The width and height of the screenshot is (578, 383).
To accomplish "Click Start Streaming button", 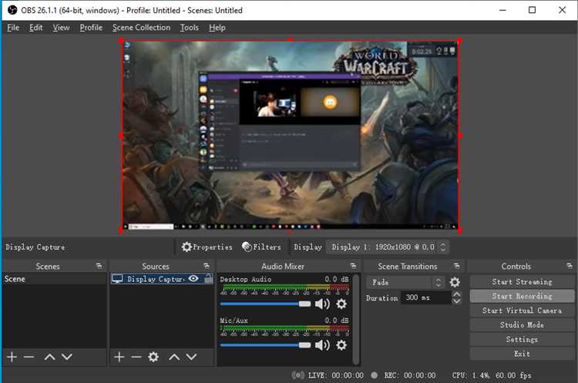I will pyautogui.click(x=522, y=282).
